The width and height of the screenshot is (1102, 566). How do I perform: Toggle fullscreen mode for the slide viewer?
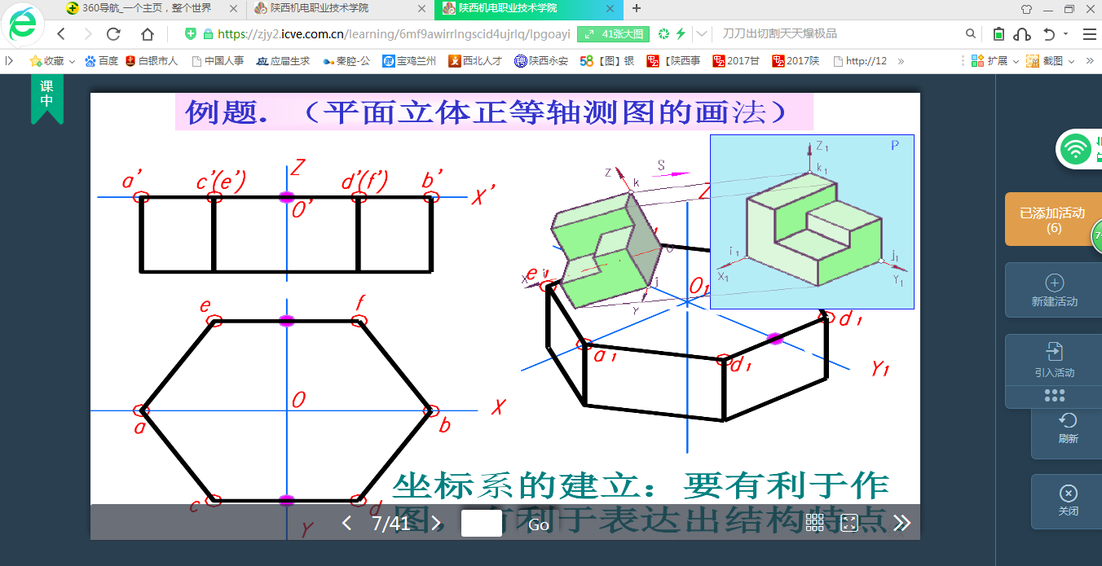849,524
